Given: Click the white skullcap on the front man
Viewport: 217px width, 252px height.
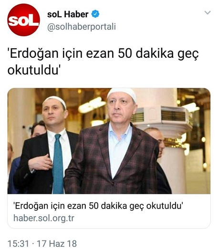Looking at the screenshot, I should click(122, 94).
